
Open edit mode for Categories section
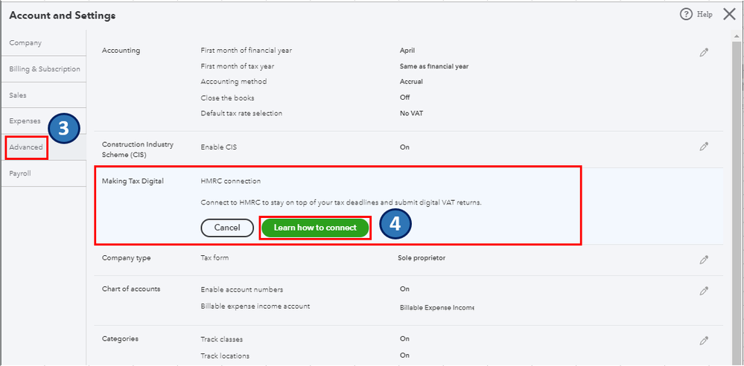click(x=704, y=340)
